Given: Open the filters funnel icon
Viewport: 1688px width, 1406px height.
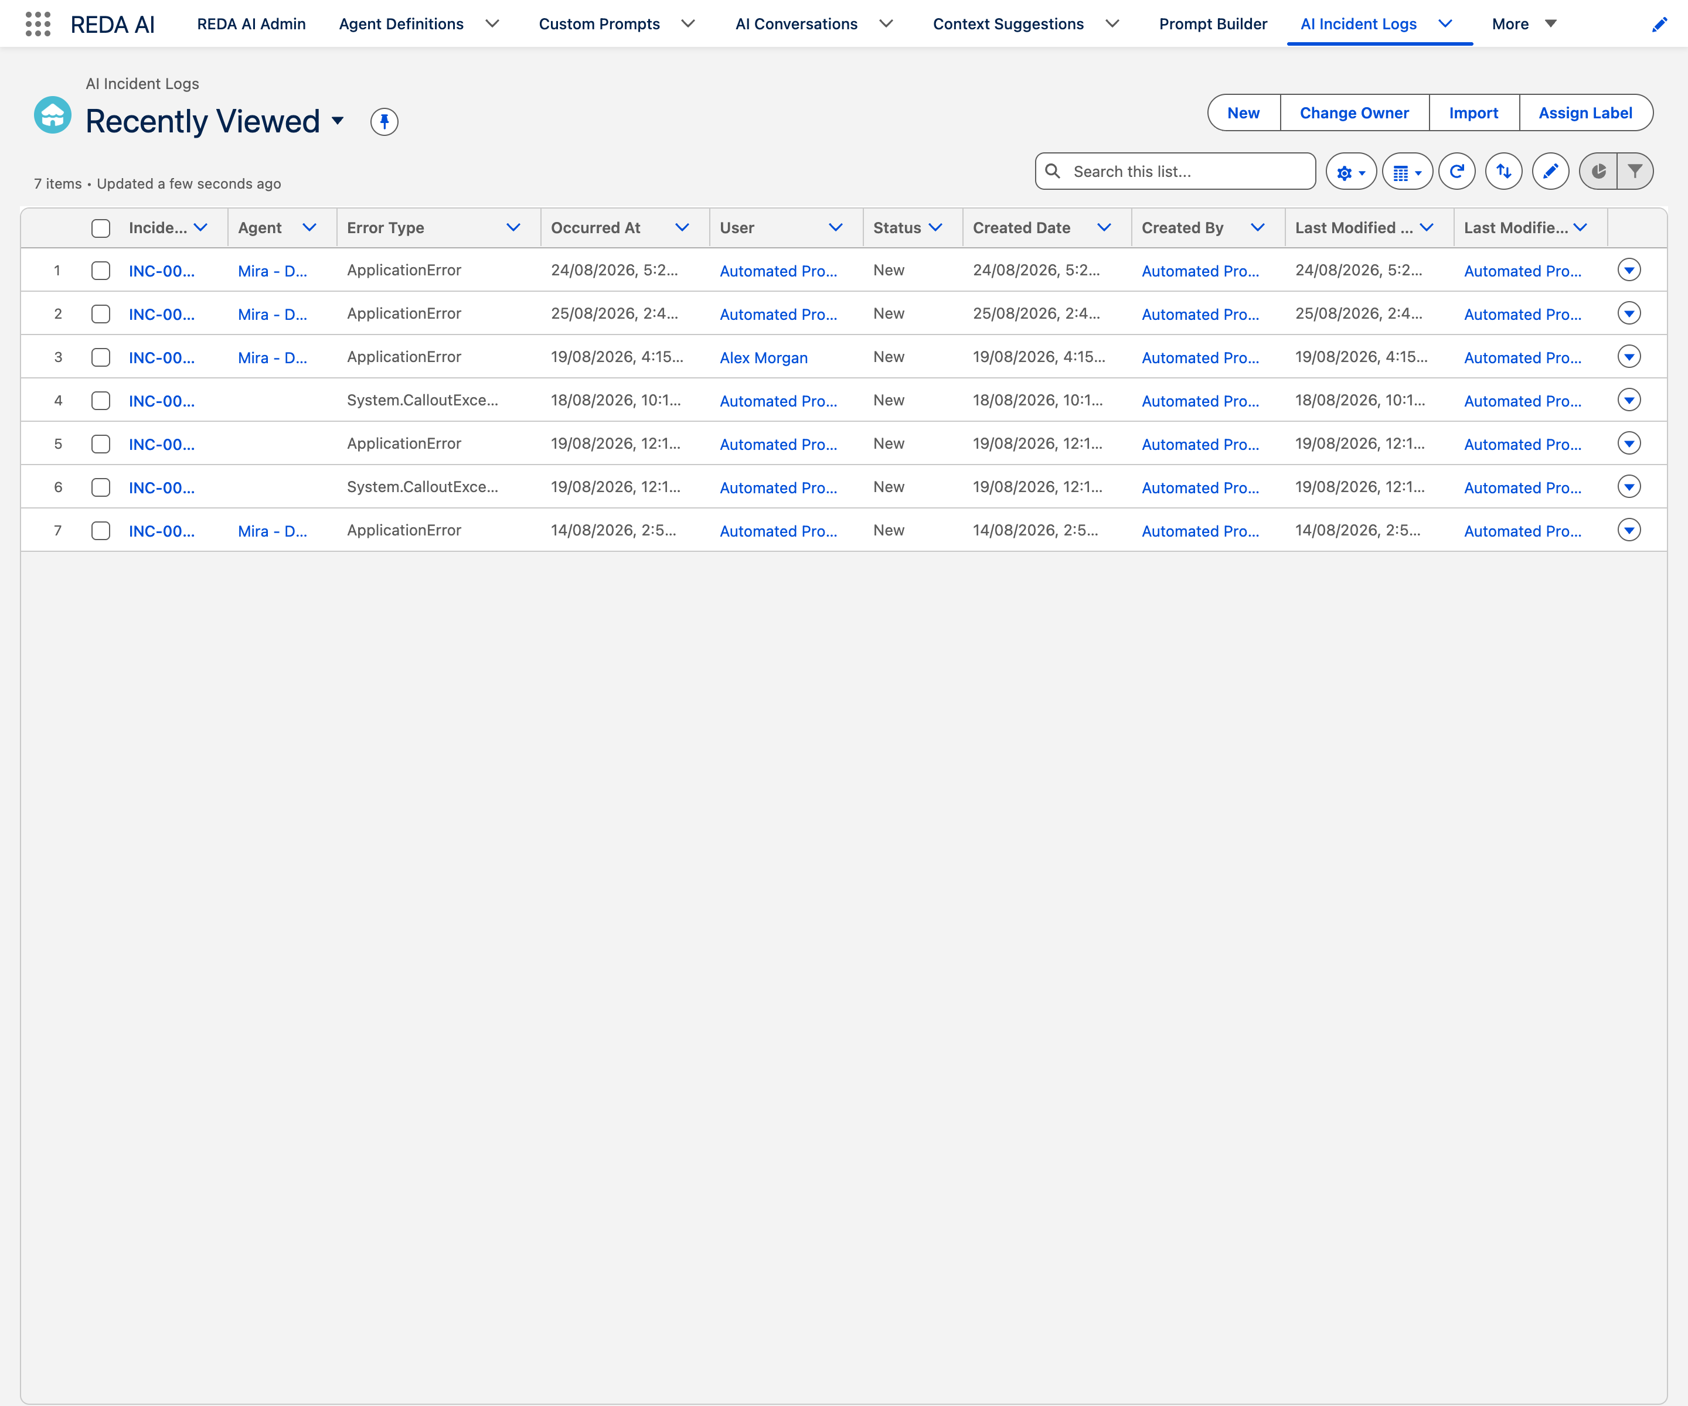Looking at the screenshot, I should [x=1635, y=172].
